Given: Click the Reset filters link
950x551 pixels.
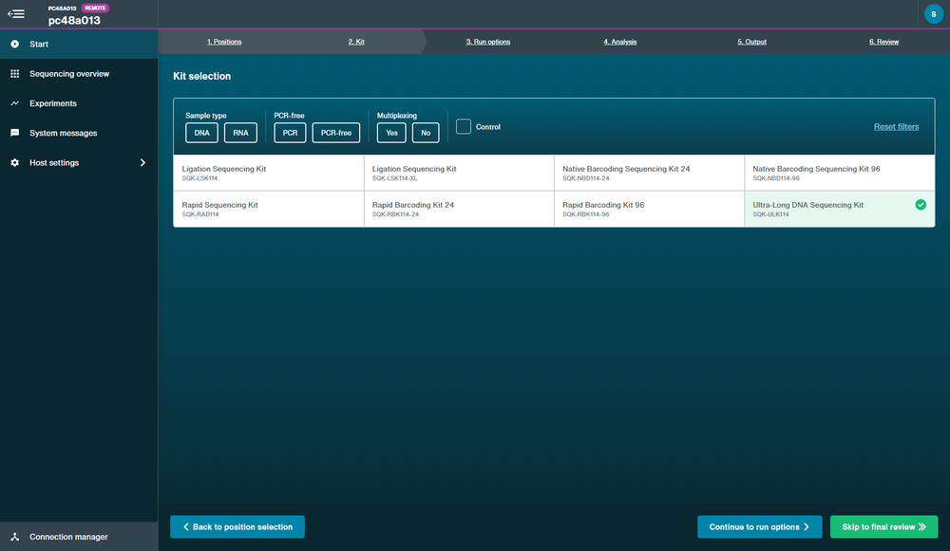Looking at the screenshot, I should (896, 126).
